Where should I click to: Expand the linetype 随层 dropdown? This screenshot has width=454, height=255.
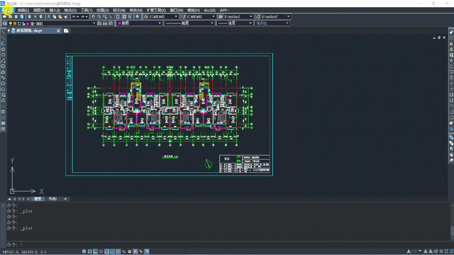(x=212, y=23)
